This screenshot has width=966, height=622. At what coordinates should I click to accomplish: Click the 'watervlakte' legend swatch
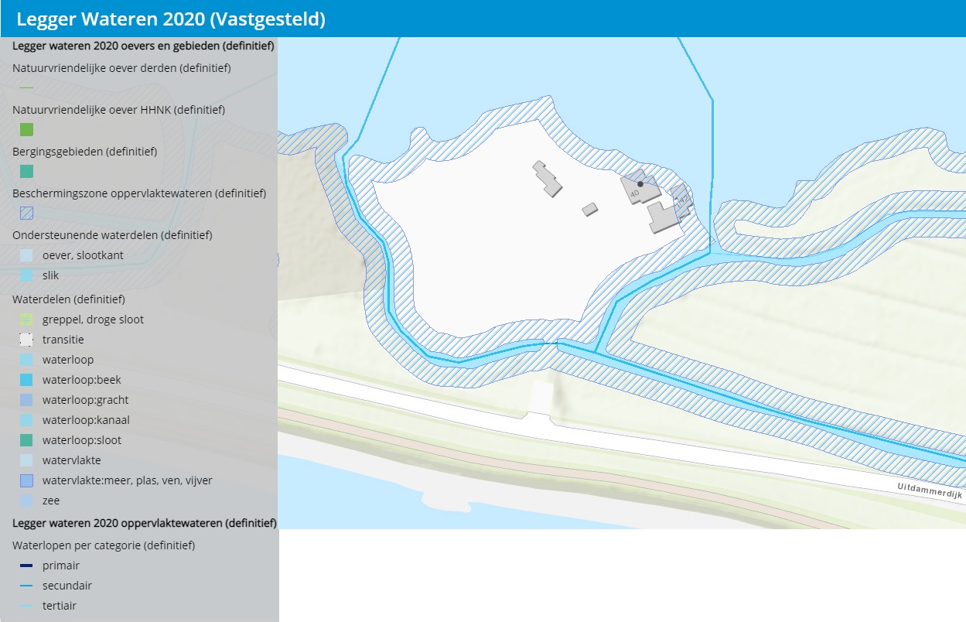pos(26,460)
